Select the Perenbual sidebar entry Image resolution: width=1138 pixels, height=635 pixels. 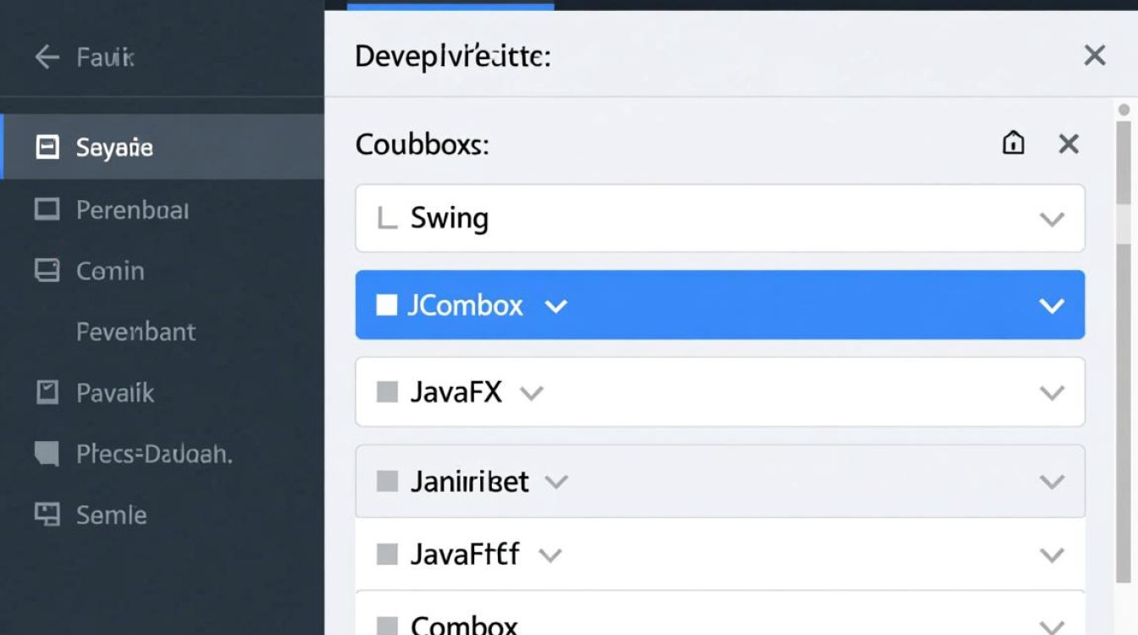coord(132,209)
